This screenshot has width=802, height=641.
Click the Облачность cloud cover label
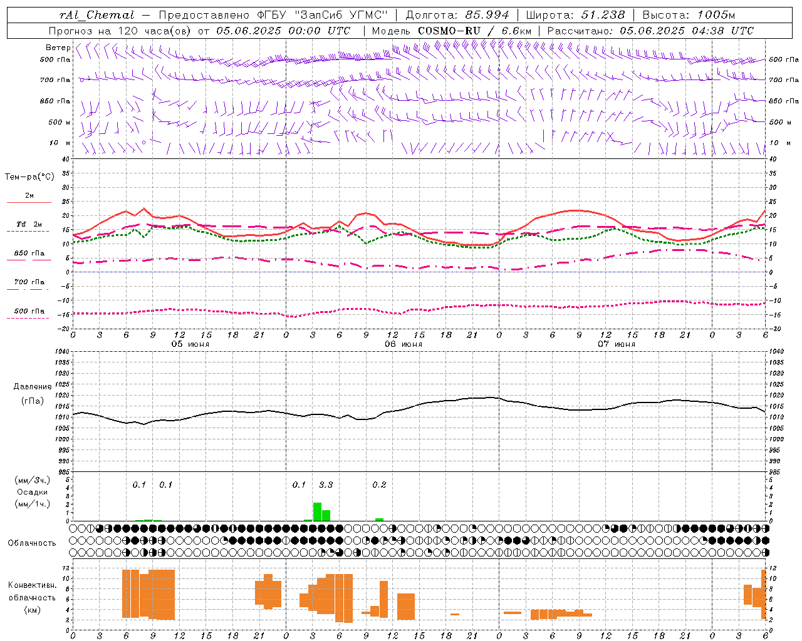coord(32,543)
